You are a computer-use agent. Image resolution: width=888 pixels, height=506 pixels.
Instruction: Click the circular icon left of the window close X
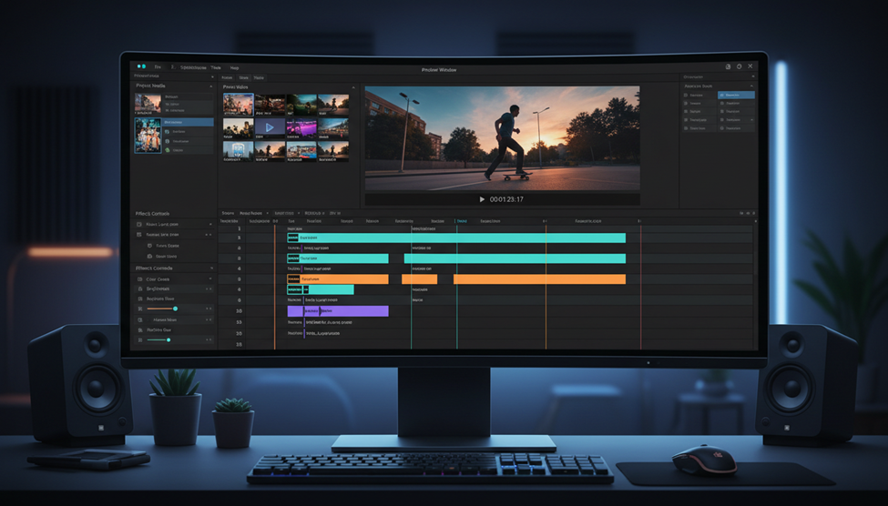pyautogui.click(x=739, y=66)
